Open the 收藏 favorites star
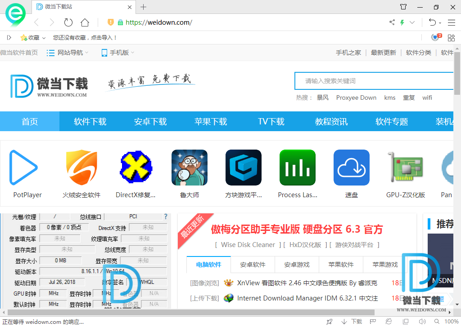 (x=23, y=38)
